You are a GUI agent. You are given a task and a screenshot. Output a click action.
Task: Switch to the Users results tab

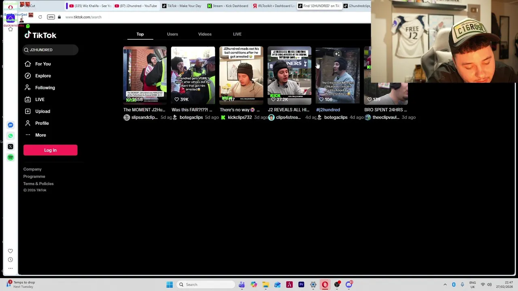[172, 34]
